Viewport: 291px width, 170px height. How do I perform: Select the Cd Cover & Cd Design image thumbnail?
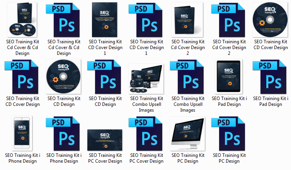point(22,20)
